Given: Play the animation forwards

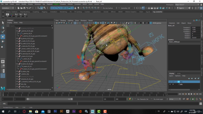Looking at the screenshot, I should pos(192,94).
